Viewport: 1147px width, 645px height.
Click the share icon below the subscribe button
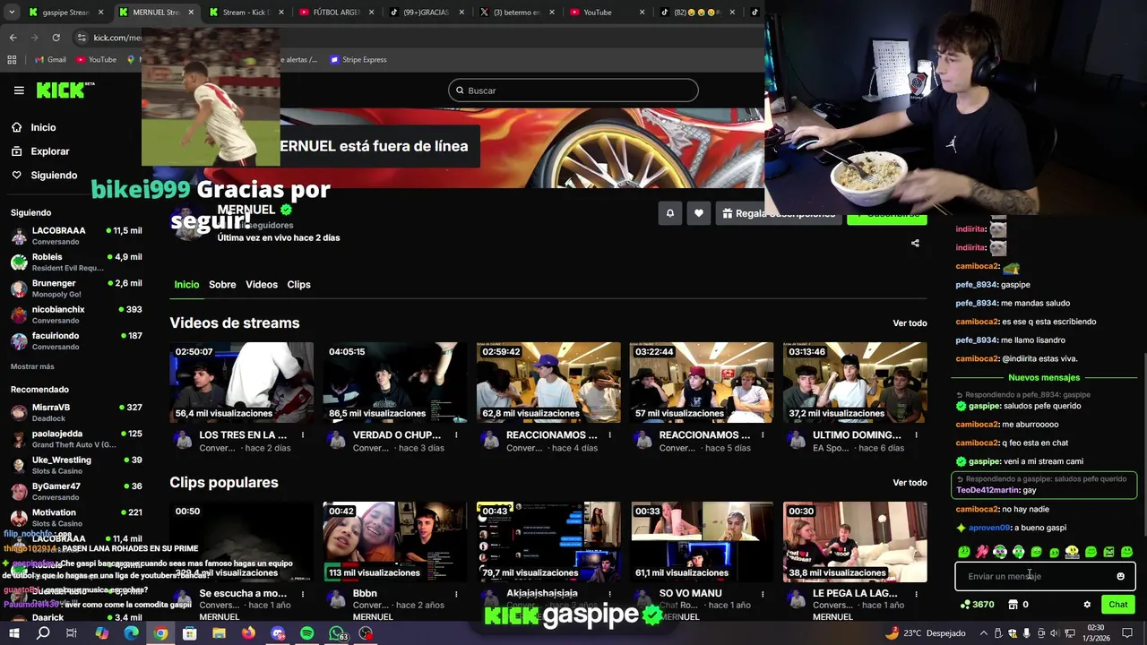[915, 243]
